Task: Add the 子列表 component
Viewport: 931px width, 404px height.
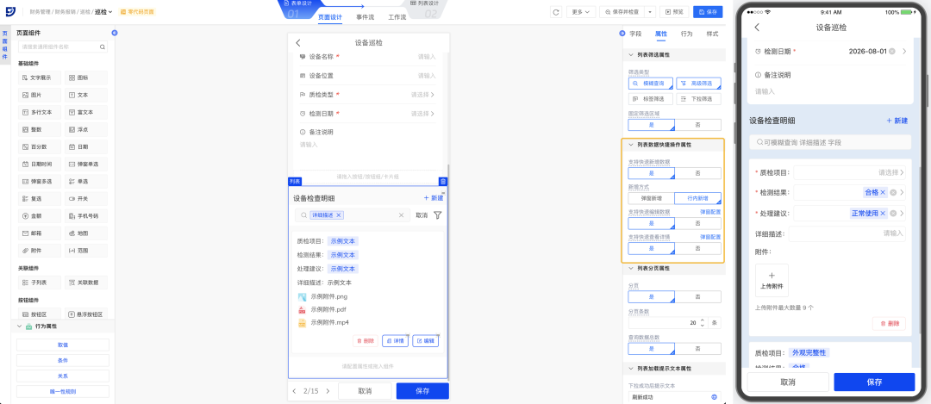Action: pyautogui.click(x=40, y=283)
